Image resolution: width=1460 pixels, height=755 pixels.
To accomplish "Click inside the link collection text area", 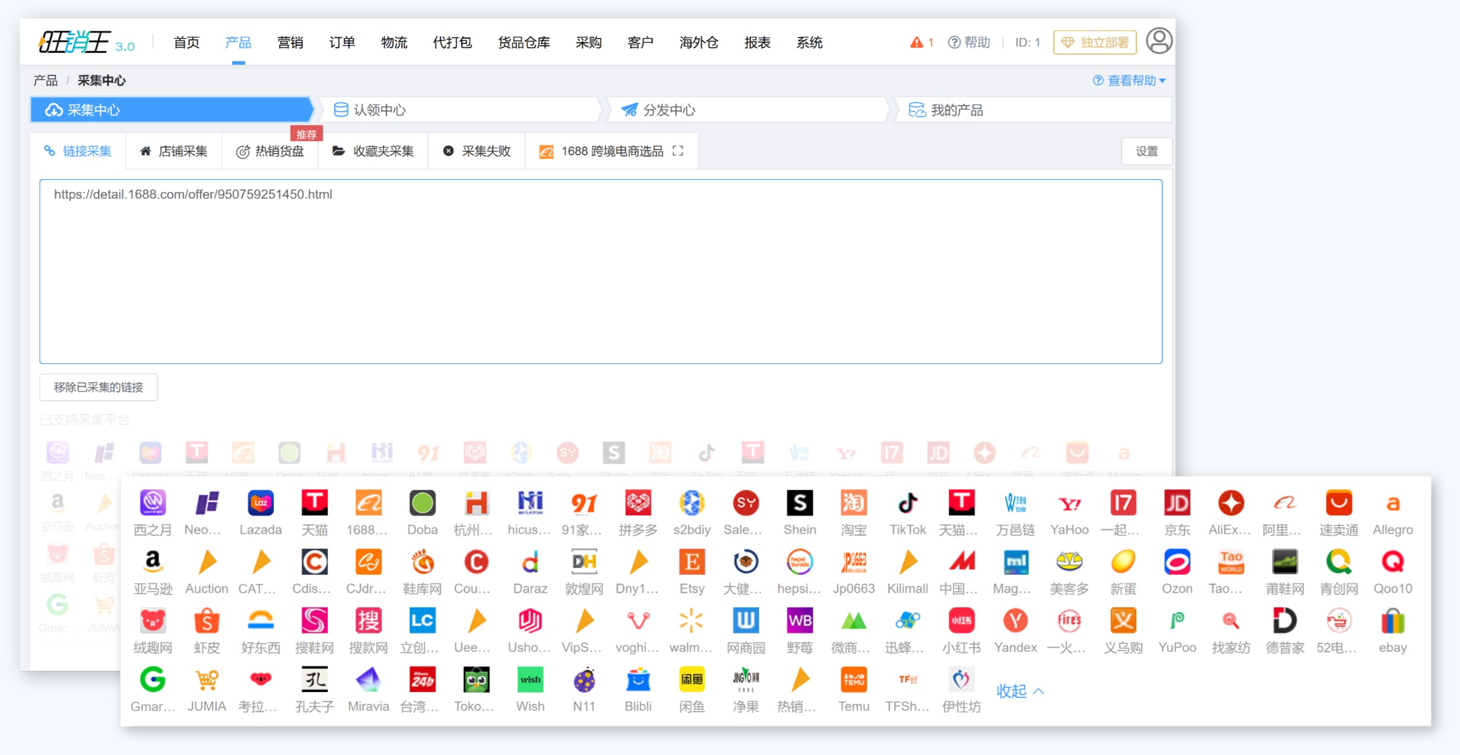I will (600, 271).
